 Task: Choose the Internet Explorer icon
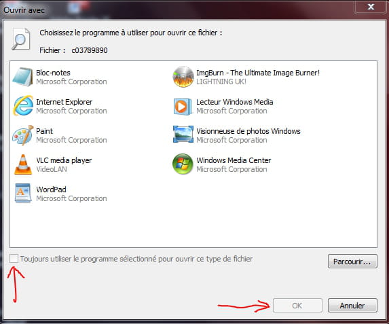pyautogui.click(x=23, y=106)
